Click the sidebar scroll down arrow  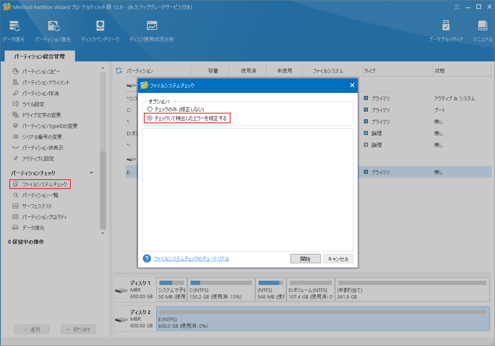(x=103, y=233)
